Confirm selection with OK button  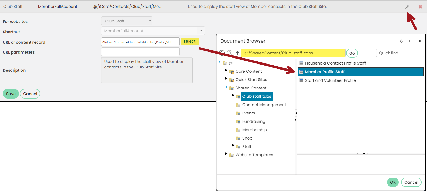[x=393, y=182]
